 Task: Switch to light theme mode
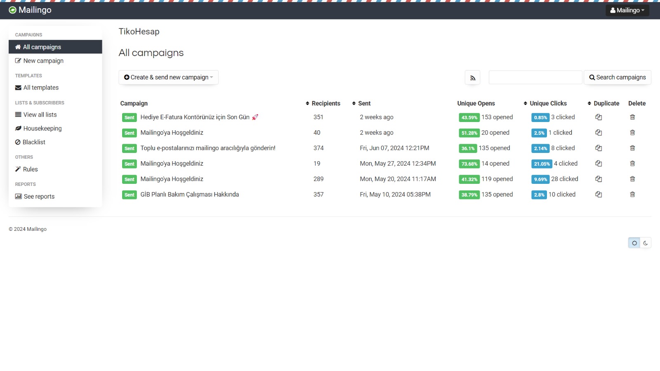634,243
